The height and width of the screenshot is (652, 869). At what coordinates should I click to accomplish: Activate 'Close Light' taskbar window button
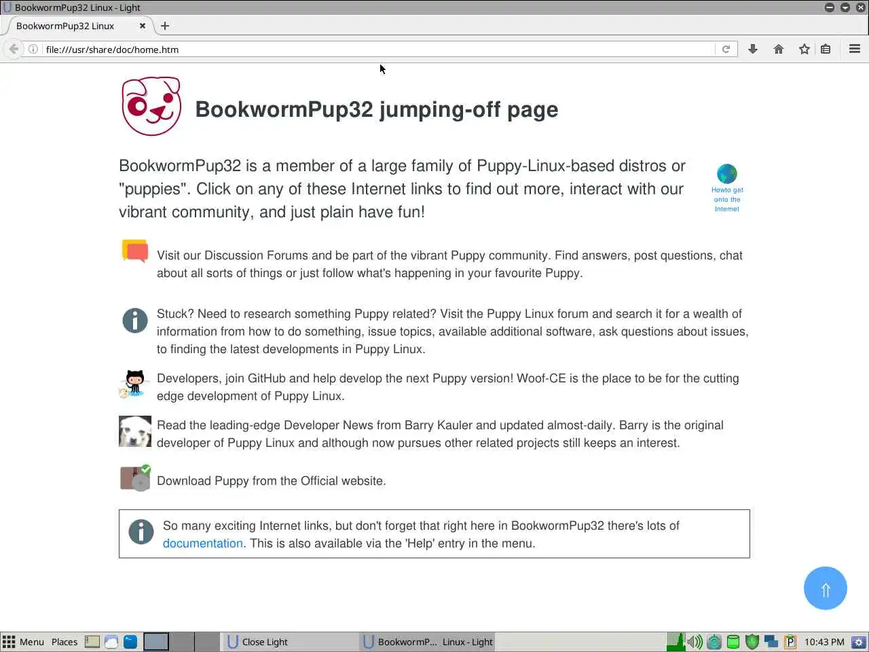[291, 642]
